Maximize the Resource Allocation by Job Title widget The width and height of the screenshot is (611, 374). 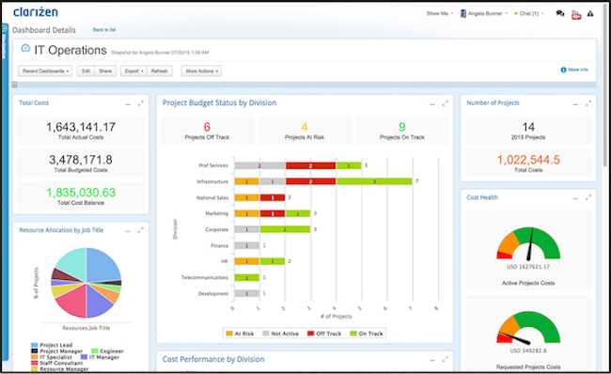[x=141, y=230]
